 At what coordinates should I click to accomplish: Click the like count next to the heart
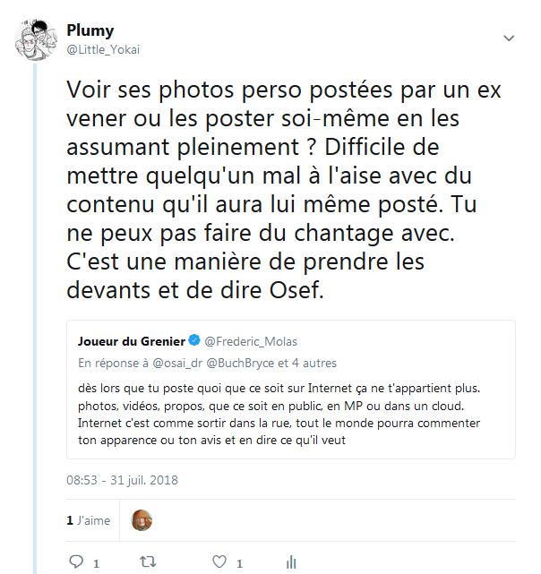pyautogui.click(x=238, y=563)
